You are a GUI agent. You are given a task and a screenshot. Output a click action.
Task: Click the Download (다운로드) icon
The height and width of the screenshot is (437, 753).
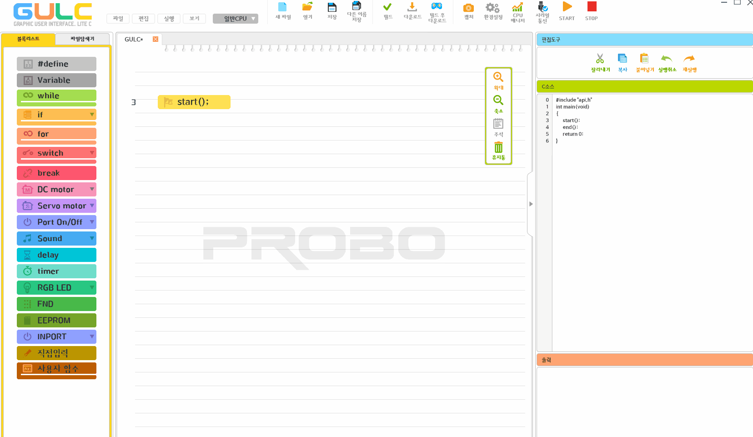tap(412, 11)
